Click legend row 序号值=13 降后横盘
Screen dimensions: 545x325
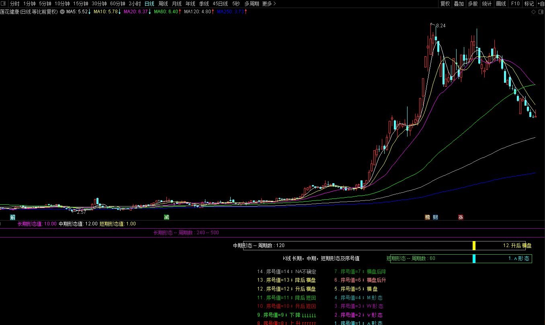pos(287,280)
